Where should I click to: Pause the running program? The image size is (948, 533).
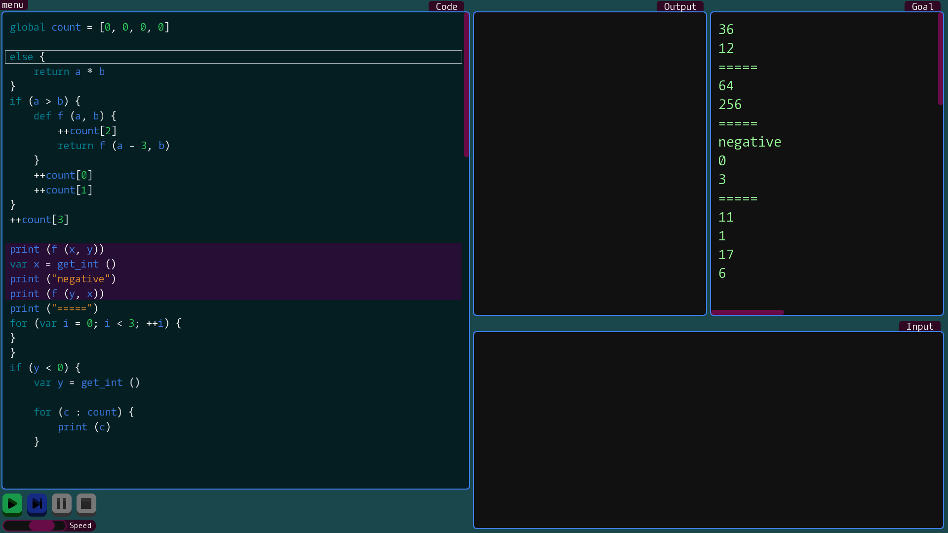[62, 503]
